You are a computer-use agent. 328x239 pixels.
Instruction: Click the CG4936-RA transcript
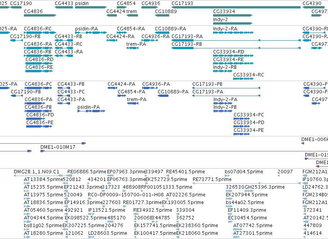[x=150, y=40]
